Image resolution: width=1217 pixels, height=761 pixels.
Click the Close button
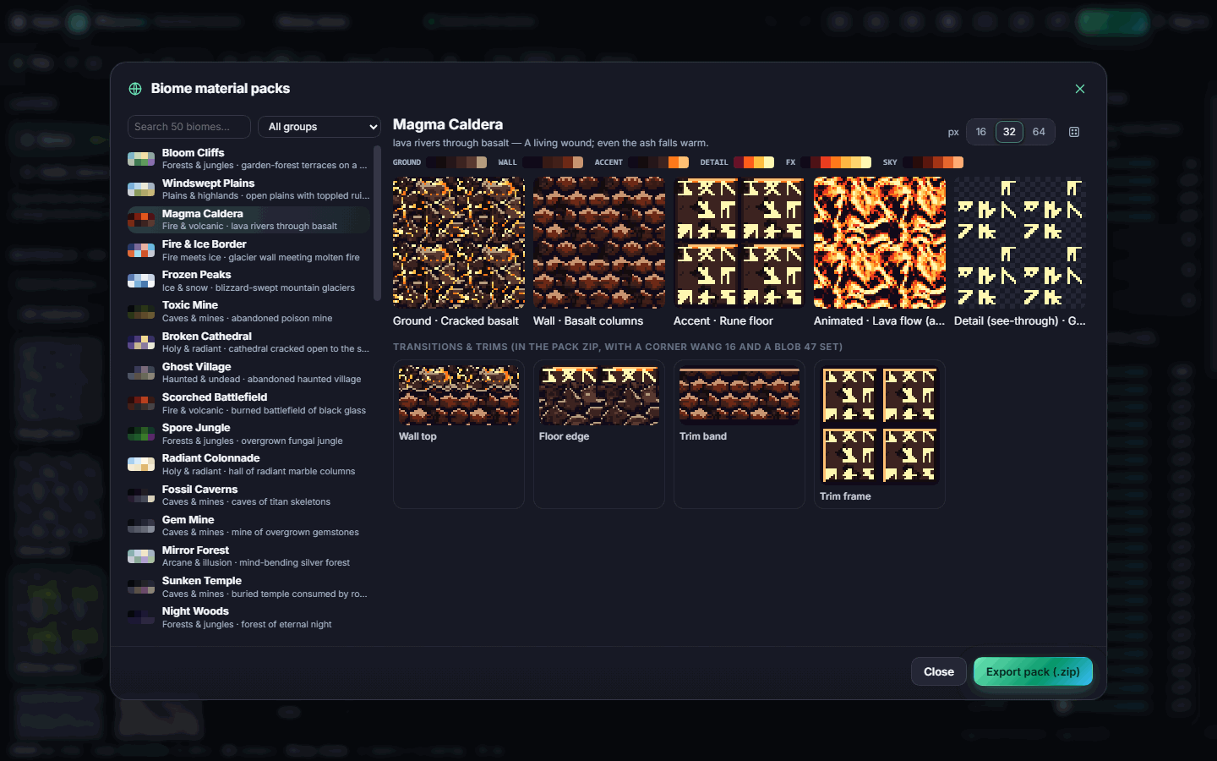click(x=939, y=672)
